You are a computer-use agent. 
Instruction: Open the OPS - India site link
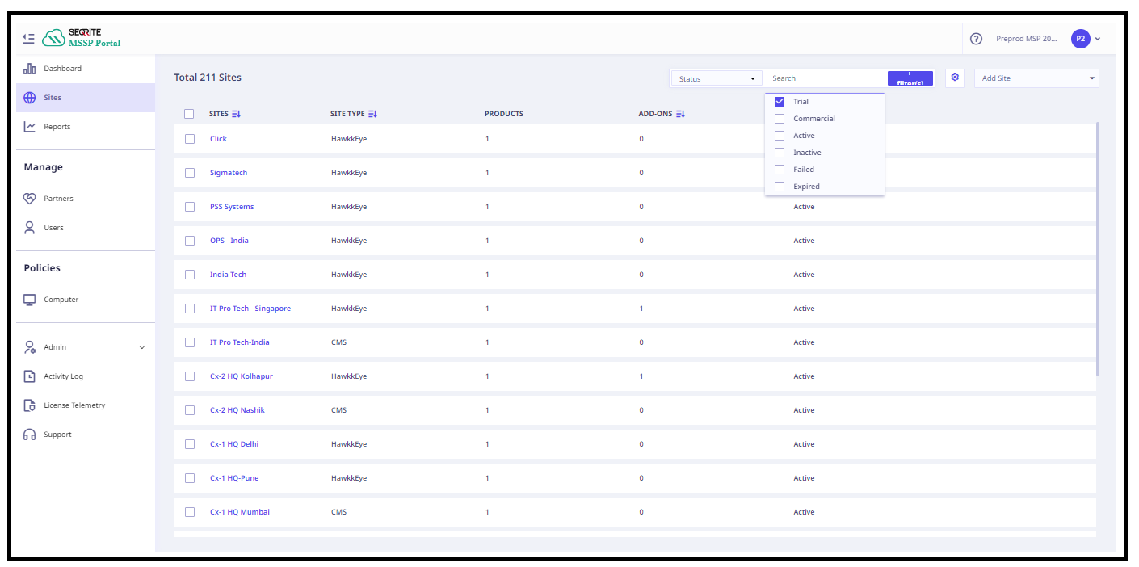tap(229, 241)
